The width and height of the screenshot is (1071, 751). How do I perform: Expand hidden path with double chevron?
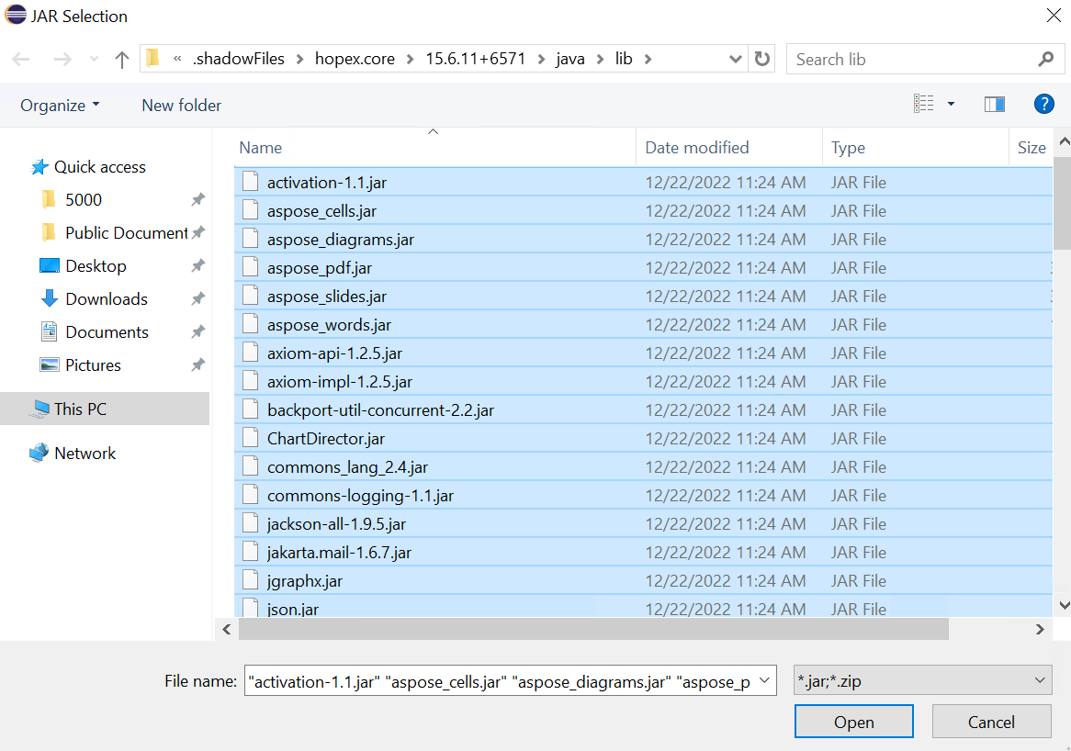coord(177,59)
